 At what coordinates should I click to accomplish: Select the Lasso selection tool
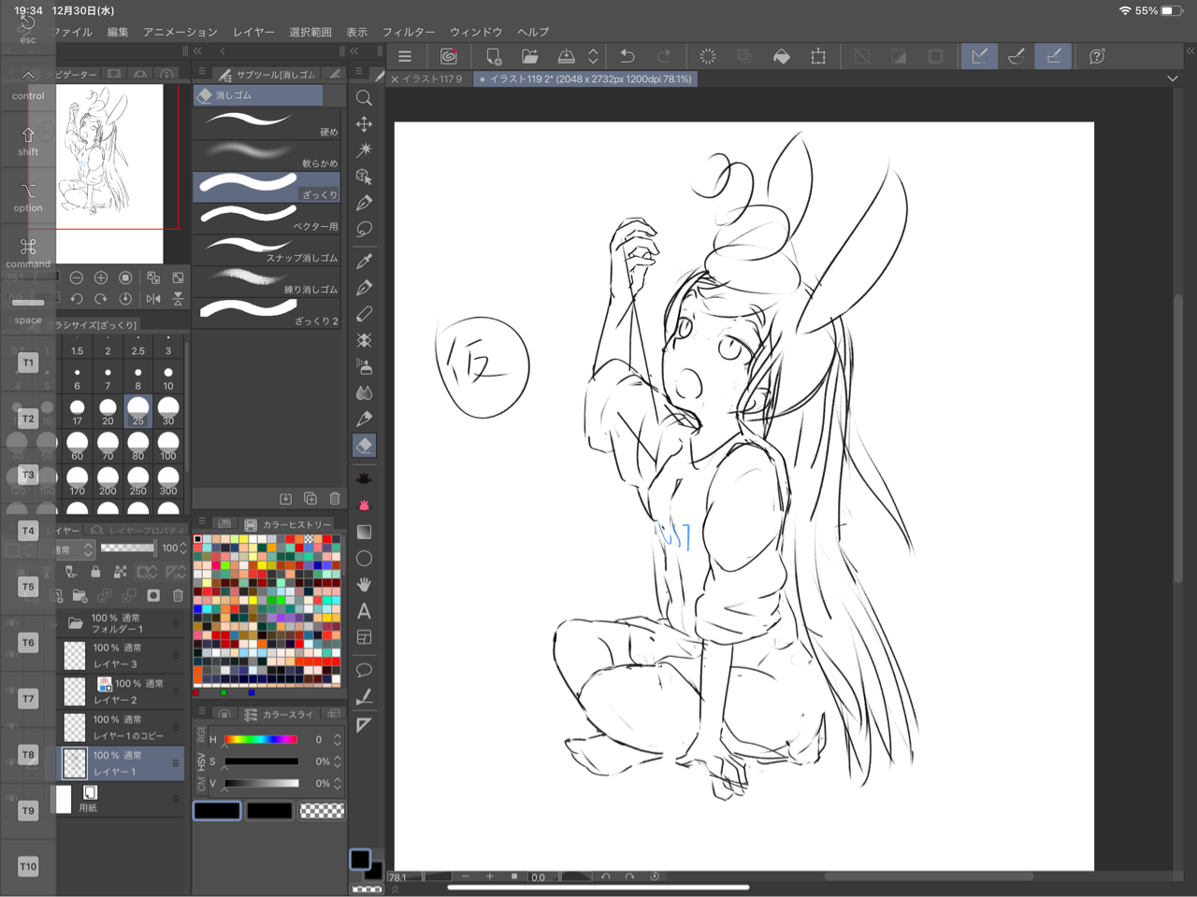click(365, 229)
